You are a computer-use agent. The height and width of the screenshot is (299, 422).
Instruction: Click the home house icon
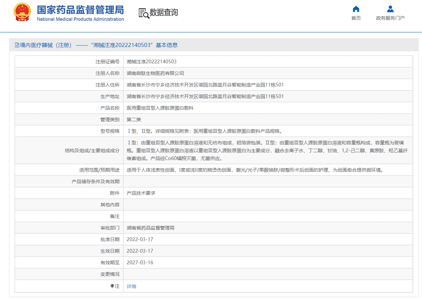[356, 9]
